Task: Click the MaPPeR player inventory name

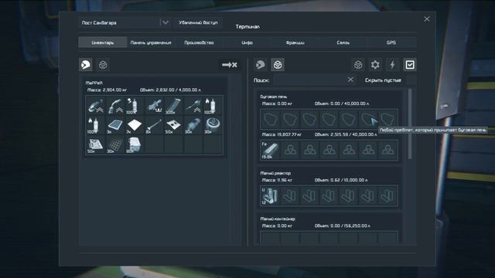Action: tap(94, 83)
